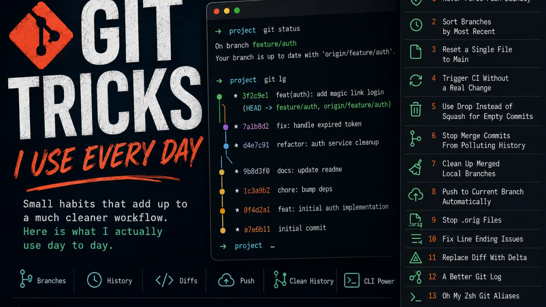The height and width of the screenshot is (307, 546).
Task: Click the branch icon next to Branches label
Action: pos(26,279)
